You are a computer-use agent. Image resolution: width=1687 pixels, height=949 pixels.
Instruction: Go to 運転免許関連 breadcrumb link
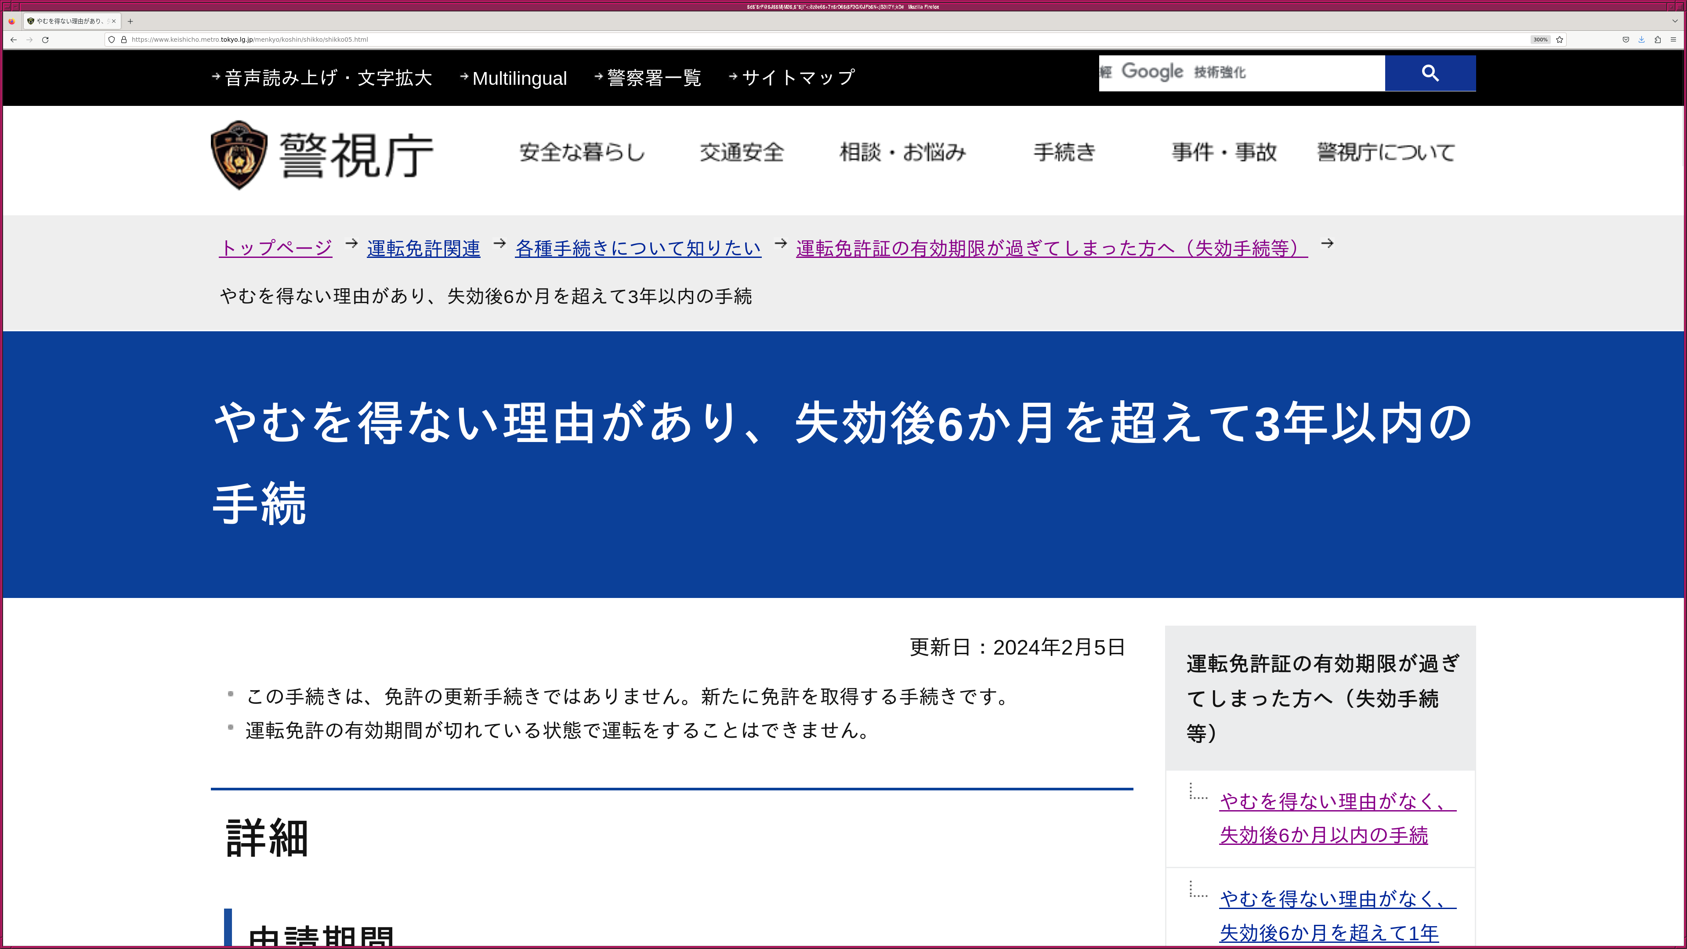pos(423,248)
